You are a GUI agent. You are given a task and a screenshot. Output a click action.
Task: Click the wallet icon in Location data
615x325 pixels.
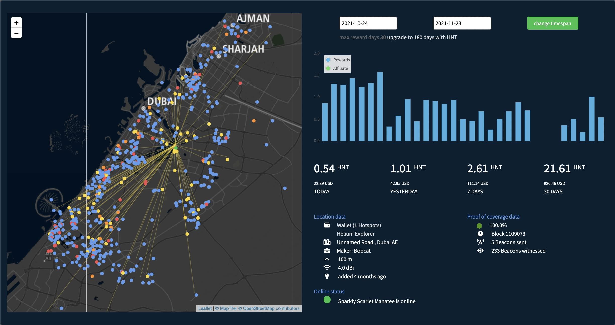327,225
